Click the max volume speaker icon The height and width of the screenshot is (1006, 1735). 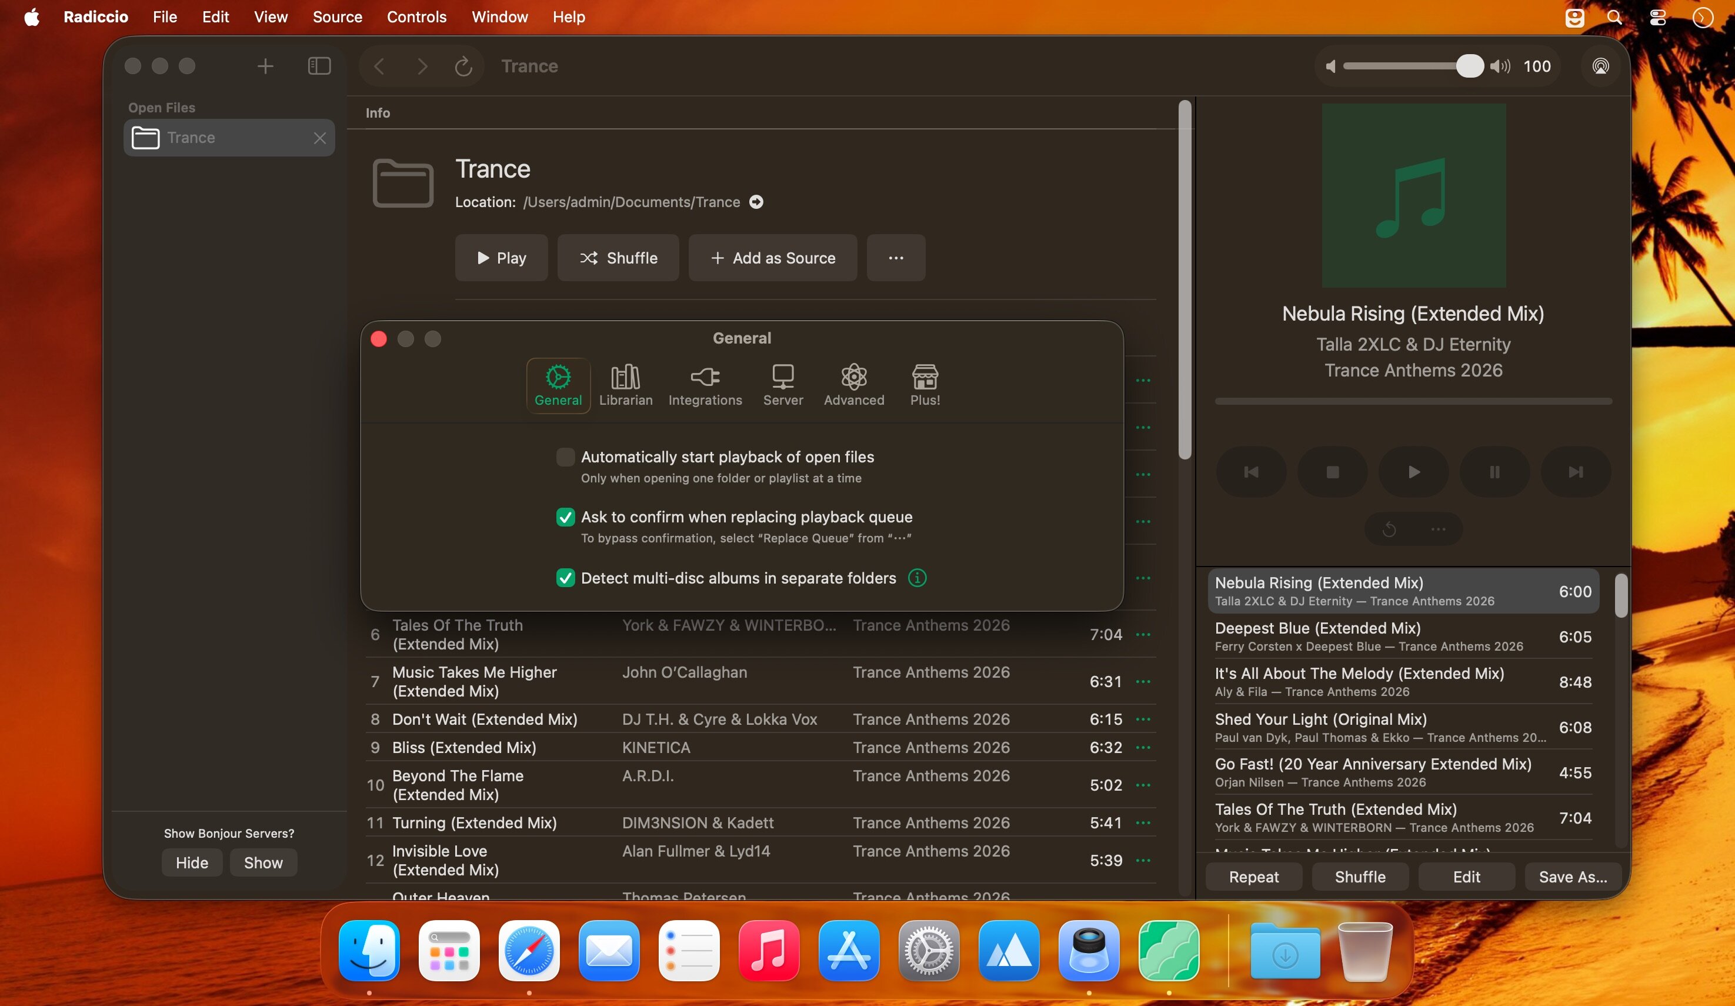1500,66
